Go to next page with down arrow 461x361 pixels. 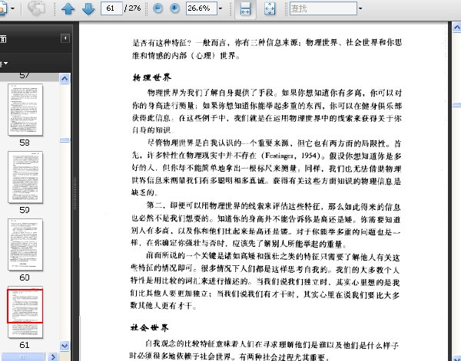tap(88, 8)
